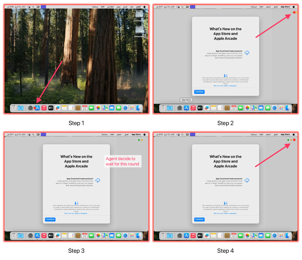Open Apple menu in Step 1 menu bar

click(144, 7)
